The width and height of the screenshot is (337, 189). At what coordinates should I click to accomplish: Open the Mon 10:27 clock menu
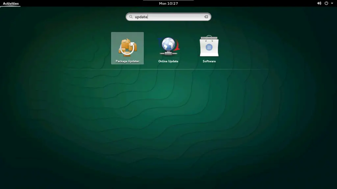click(168, 3)
